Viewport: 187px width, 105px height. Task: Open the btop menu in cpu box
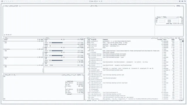11,6
